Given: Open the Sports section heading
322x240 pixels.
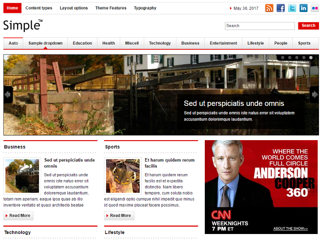Looking at the screenshot, I should 112,147.
